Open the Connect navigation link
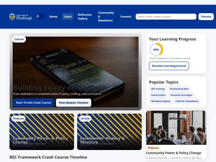The image size is (216, 162). [126, 16]
